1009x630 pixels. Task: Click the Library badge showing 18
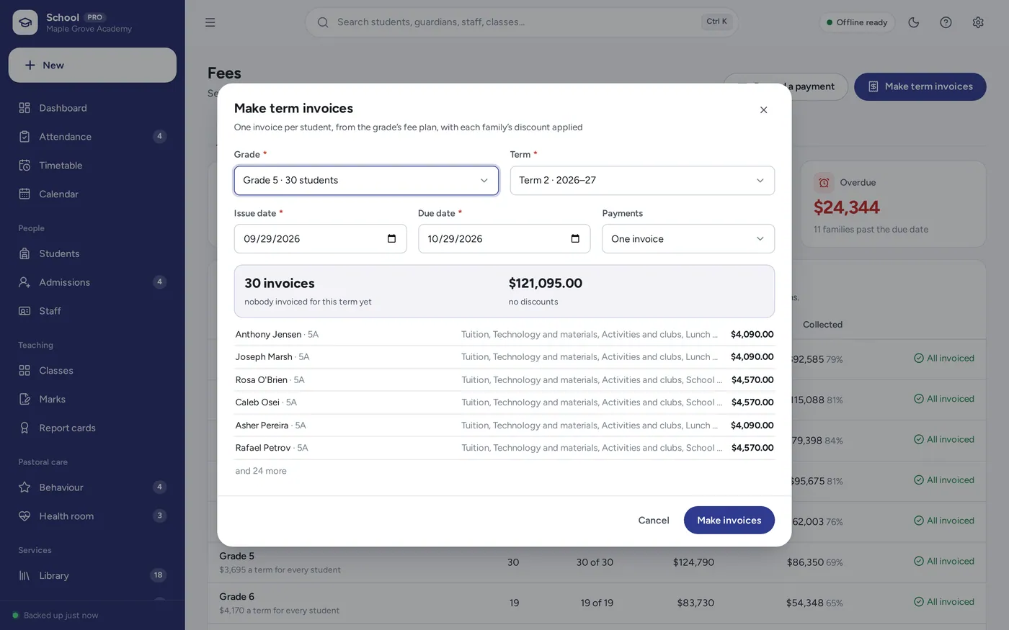[x=159, y=575]
